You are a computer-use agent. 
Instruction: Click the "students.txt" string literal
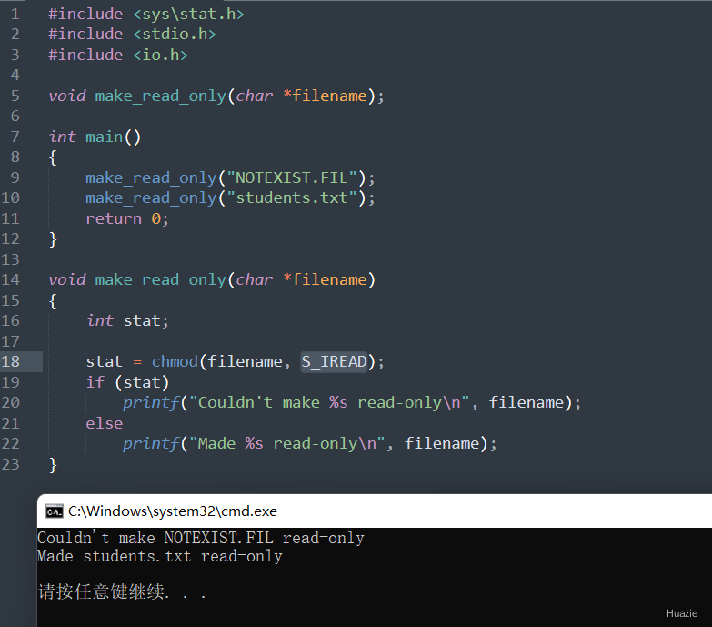tap(292, 198)
